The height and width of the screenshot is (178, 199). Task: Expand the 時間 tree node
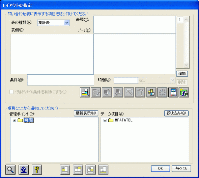coord(15,120)
